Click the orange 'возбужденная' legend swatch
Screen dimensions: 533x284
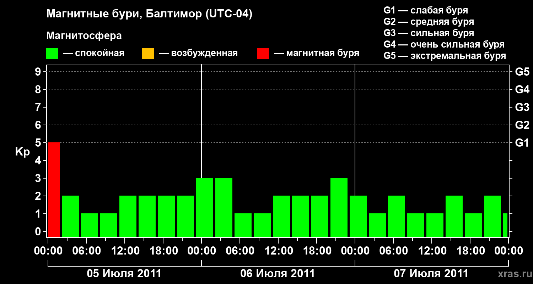(x=148, y=54)
